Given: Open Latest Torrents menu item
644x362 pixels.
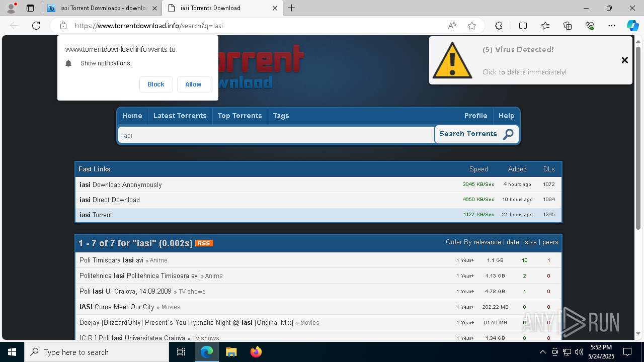Looking at the screenshot, I should [180, 116].
